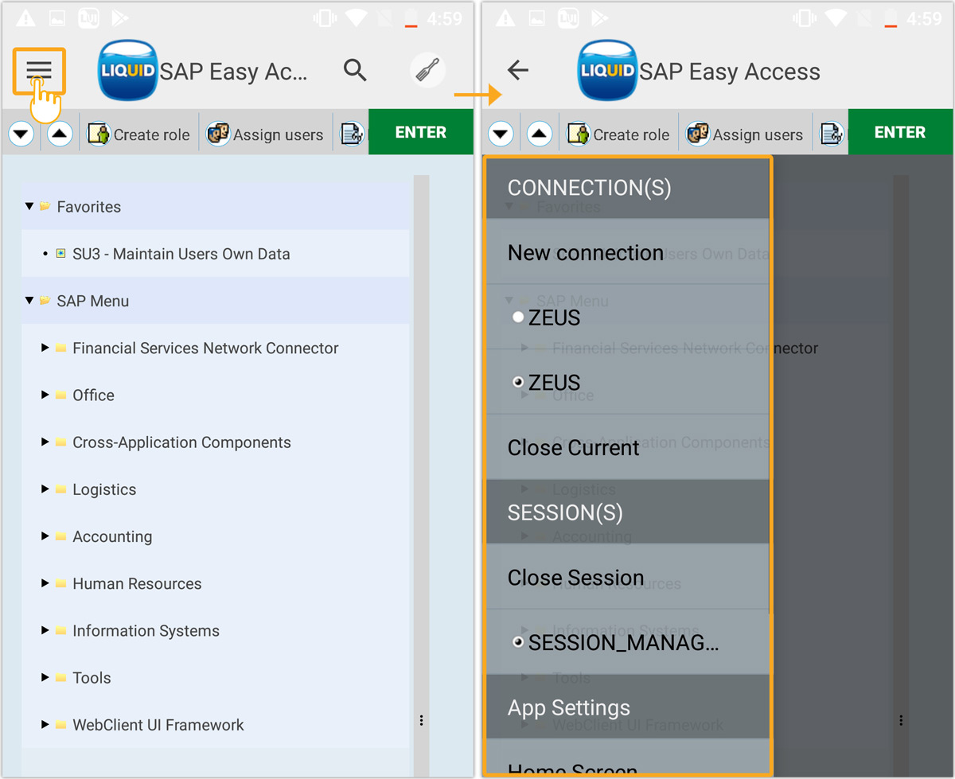955x779 pixels.
Task: Tap Close Session in the drawer
Action: [575, 578]
